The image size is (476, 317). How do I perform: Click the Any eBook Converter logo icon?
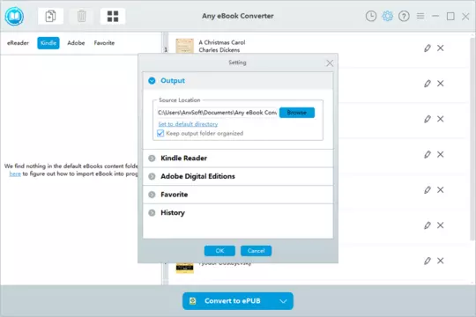pos(14,17)
